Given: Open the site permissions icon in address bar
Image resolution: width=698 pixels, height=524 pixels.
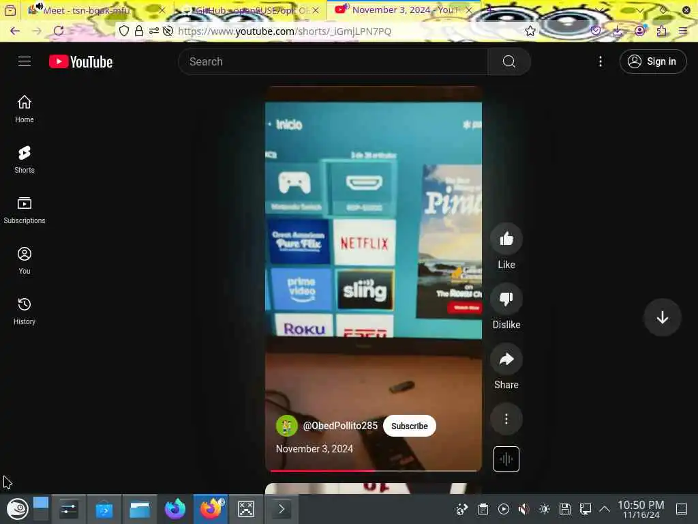Looking at the screenshot, I should click(153, 31).
